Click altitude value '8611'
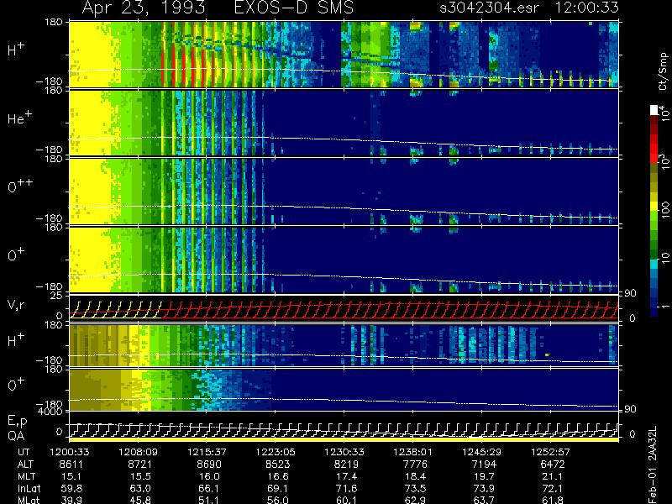 (x=71, y=465)
